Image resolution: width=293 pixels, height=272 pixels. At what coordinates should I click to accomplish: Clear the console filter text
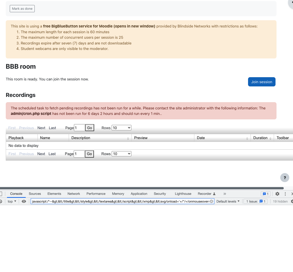tap(211, 201)
